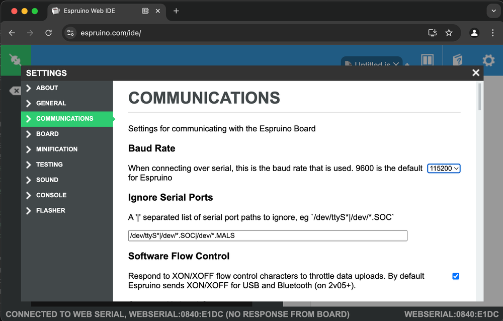Toggle the split view orientation icon
This screenshot has width=503, height=321.
tap(427, 60)
